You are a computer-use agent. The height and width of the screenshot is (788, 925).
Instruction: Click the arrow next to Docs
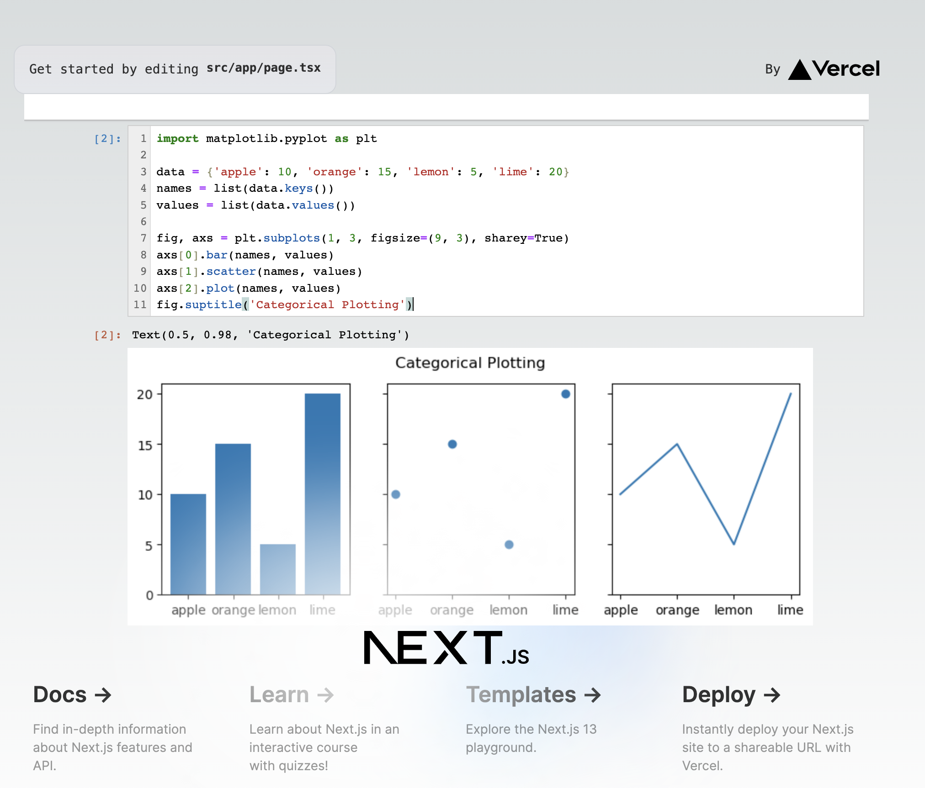[x=103, y=695]
